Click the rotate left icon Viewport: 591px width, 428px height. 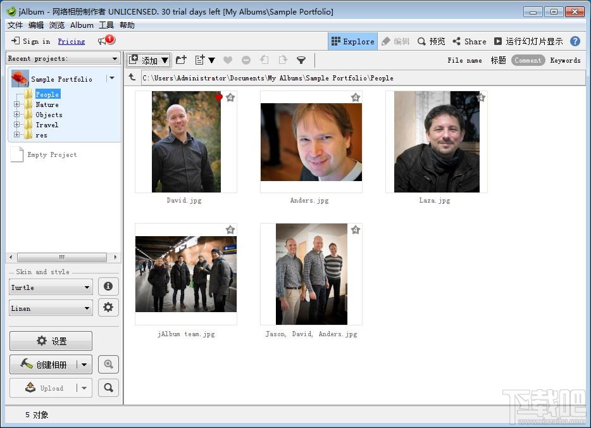coord(264,60)
